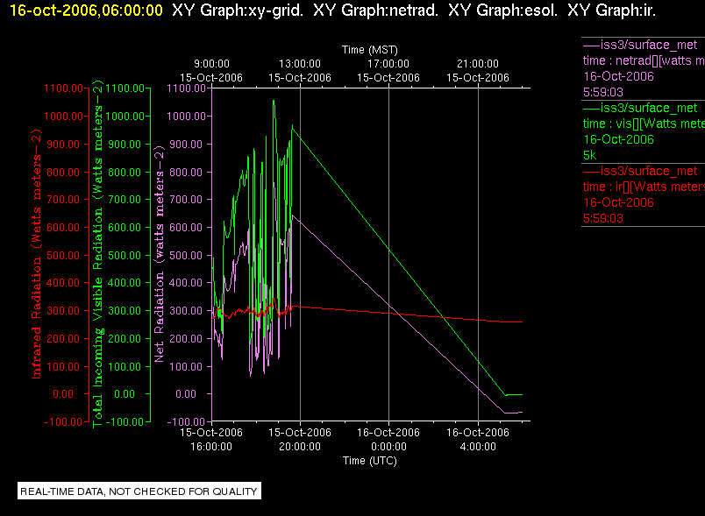Click the 'XY Graph:ir.' title text

(x=611, y=10)
